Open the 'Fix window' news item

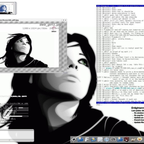[x=139, y=113]
